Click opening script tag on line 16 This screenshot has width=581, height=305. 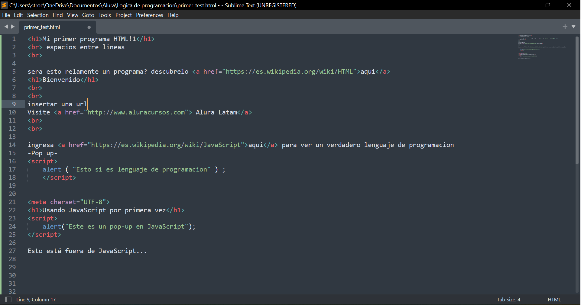click(42, 161)
